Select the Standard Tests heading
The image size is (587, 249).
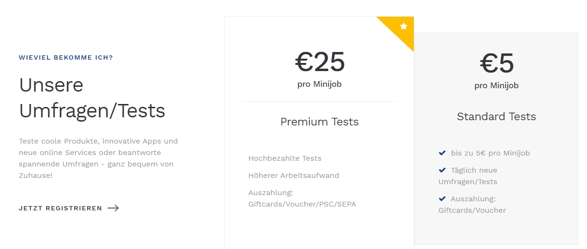pyautogui.click(x=496, y=116)
